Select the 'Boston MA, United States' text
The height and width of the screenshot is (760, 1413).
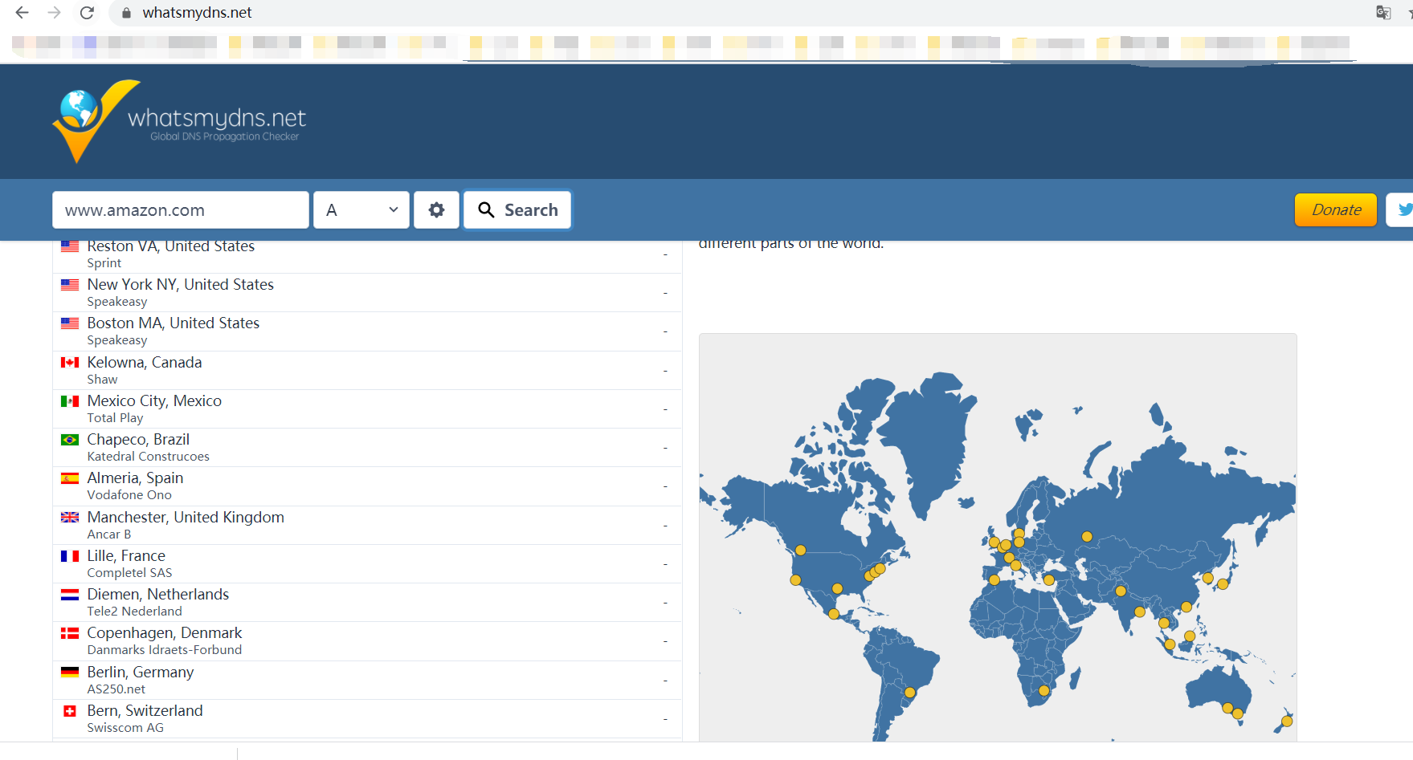(x=174, y=323)
